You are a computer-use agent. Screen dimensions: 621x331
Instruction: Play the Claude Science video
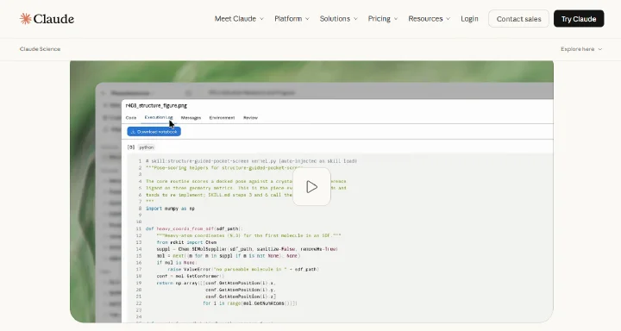click(x=311, y=186)
